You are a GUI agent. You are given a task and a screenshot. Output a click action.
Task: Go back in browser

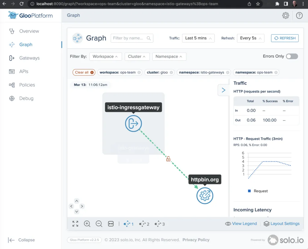pos(4,4)
